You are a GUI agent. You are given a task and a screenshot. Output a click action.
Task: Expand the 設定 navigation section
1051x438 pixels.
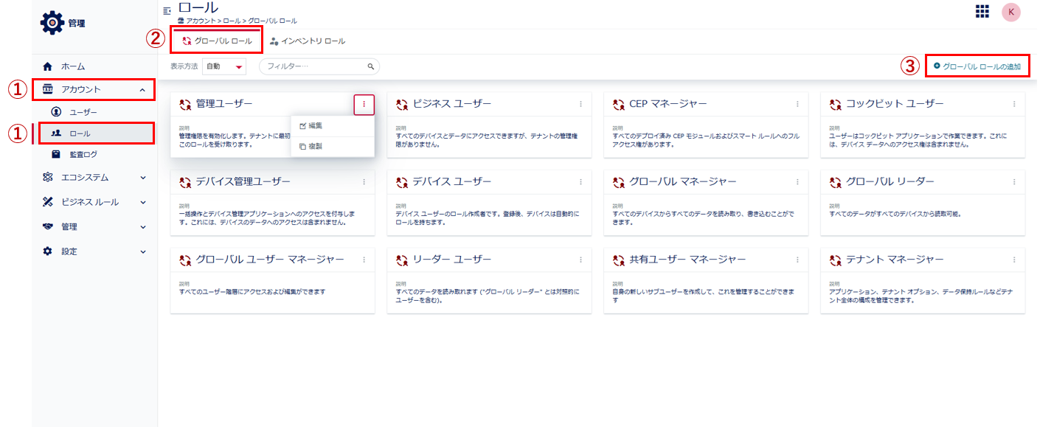94,251
